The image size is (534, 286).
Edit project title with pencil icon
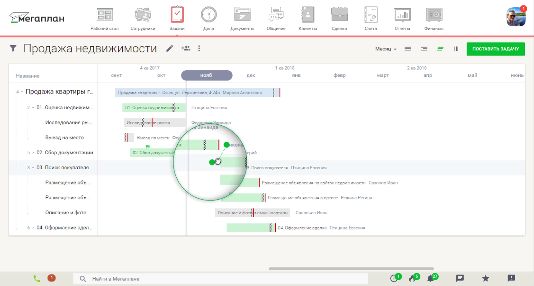pyautogui.click(x=170, y=48)
